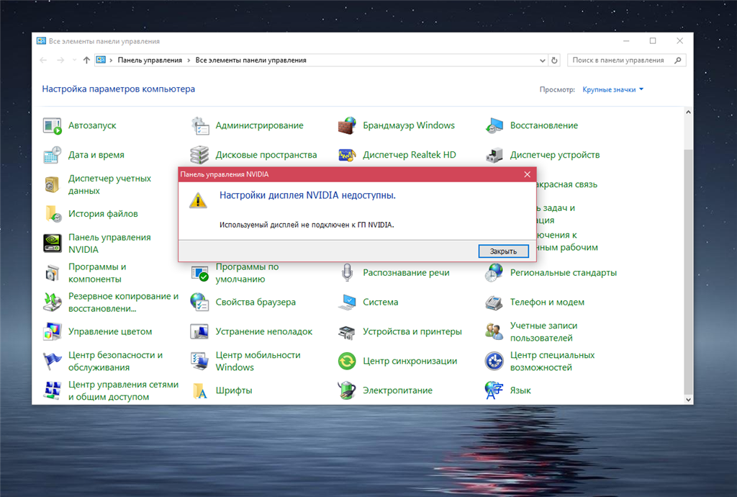
Task: Expand the address bar history dropdown arrow
Action: pos(540,61)
